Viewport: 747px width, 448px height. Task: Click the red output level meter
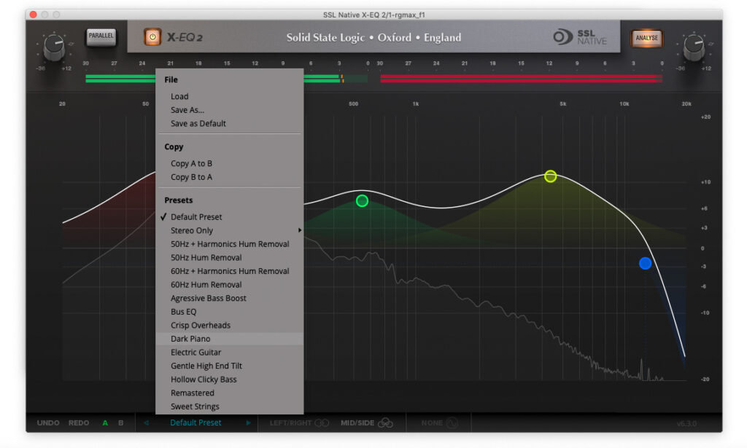pos(521,78)
